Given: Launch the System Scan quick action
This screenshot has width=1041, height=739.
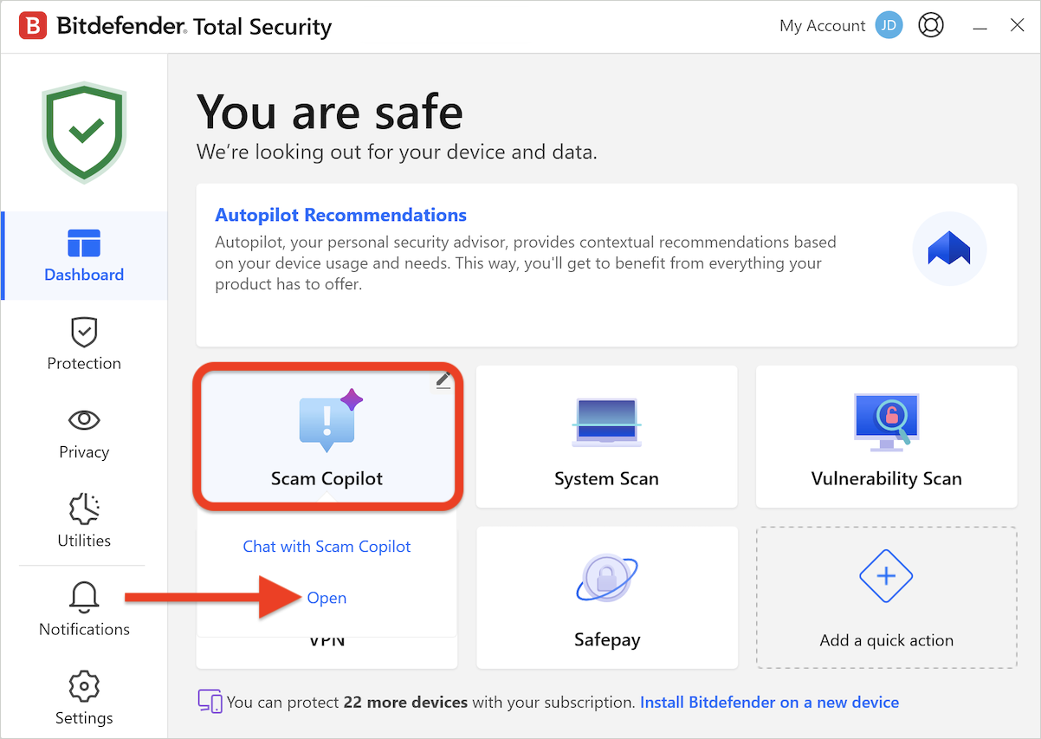Looking at the screenshot, I should pos(606,437).
